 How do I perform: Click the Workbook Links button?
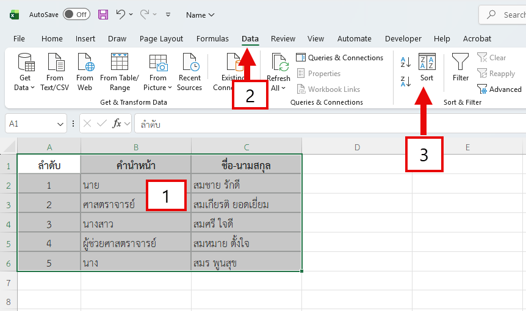point(328,89)
